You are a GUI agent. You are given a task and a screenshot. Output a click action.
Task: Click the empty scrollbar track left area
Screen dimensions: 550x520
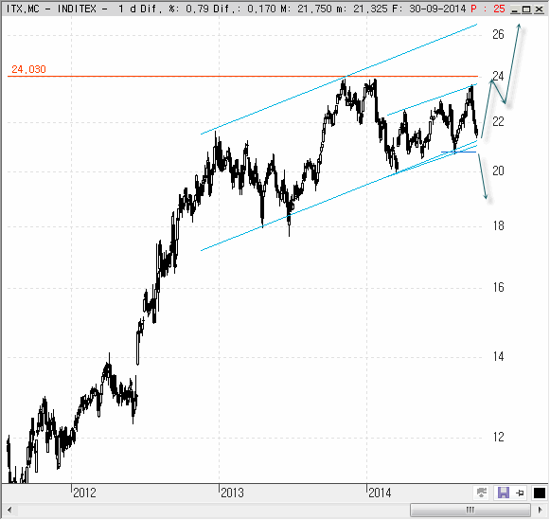[x=210, y=510]
